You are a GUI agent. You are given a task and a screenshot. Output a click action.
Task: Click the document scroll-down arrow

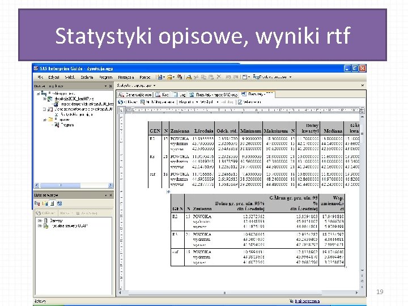362,271
